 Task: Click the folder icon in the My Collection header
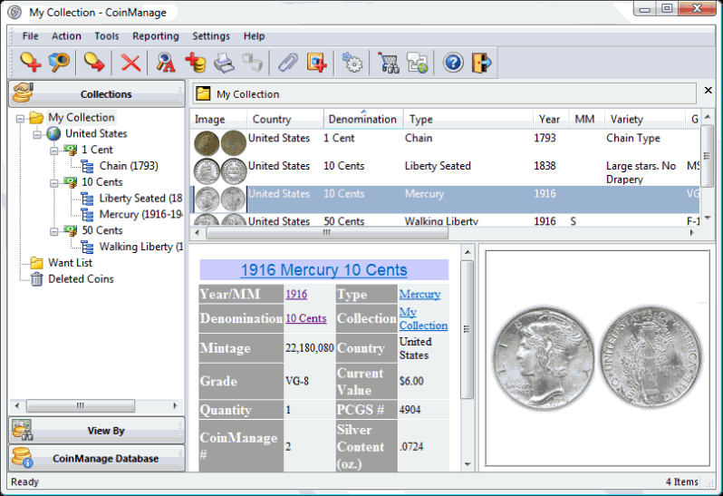203,93
